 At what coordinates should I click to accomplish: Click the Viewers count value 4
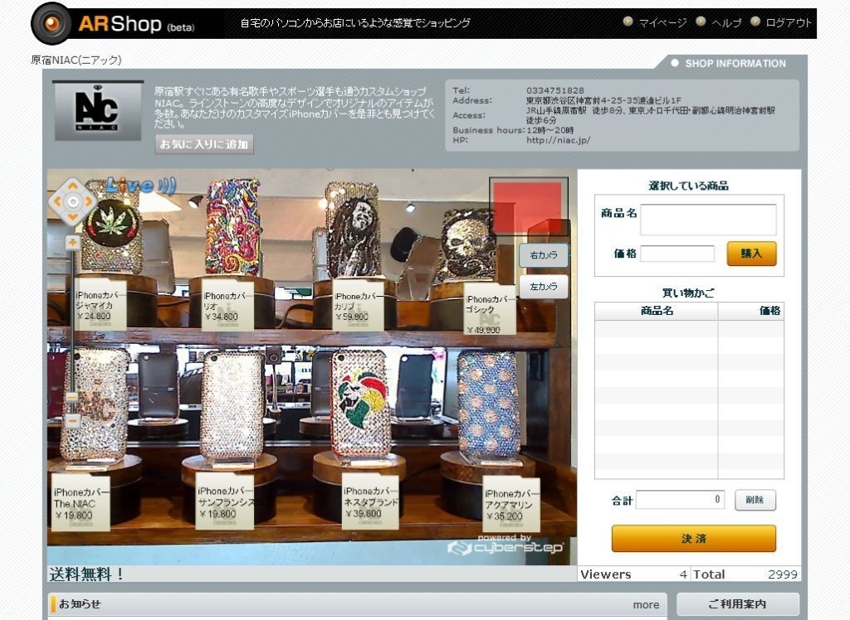683,574
